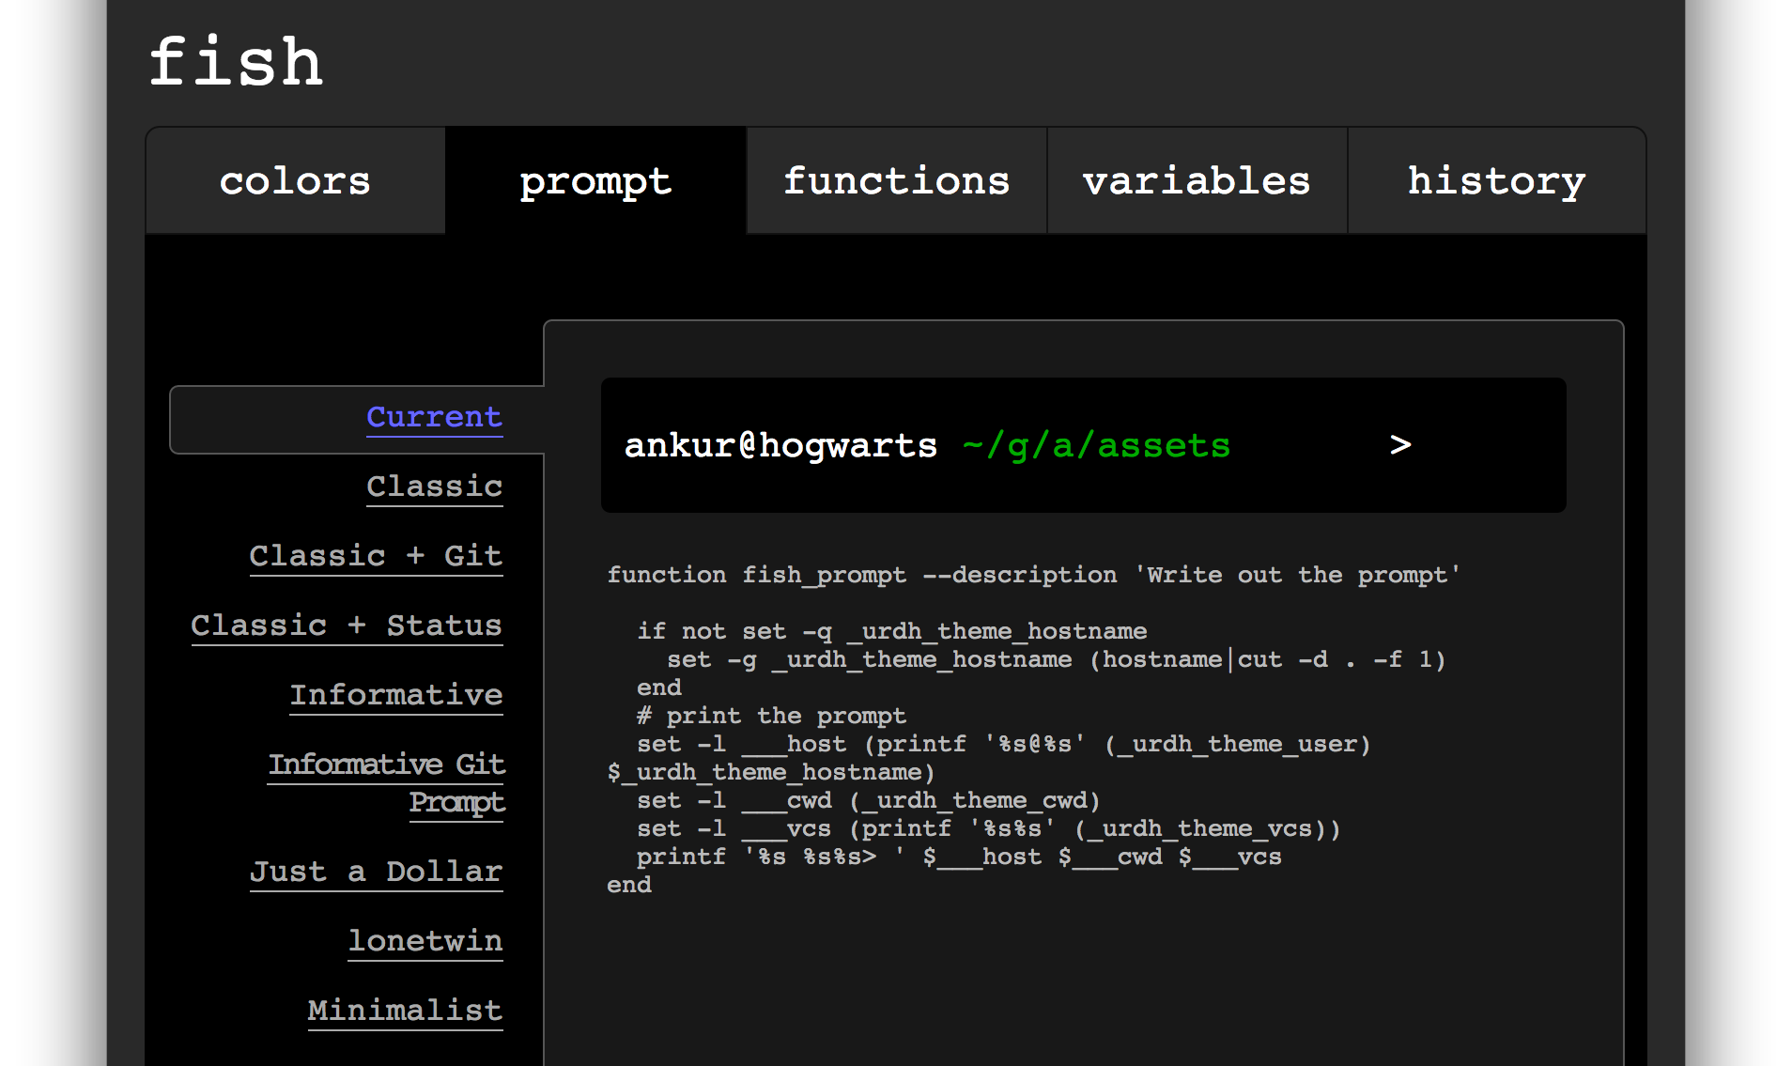Image resolution: width=1792 pixels, height=1066 pixels.
Task: Select the Current prompt link
Action: 435,417
